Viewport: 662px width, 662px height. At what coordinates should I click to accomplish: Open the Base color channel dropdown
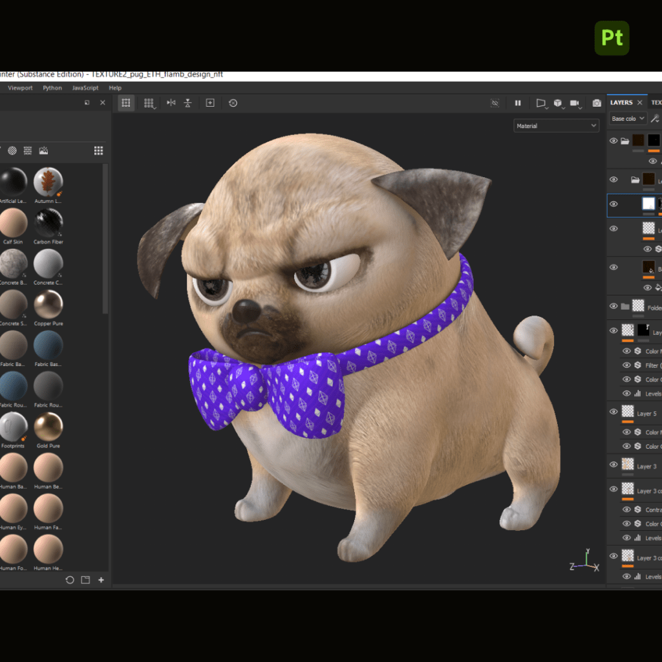click(628, 119)
